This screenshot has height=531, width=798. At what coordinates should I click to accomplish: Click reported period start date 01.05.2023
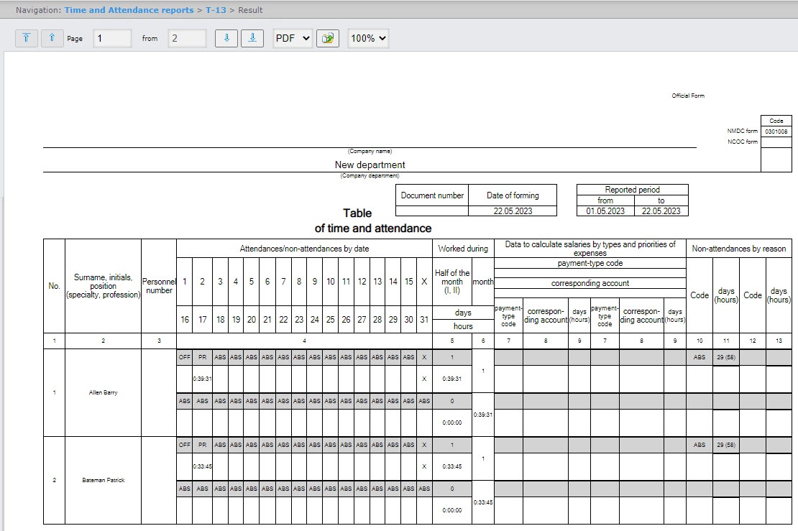(x=605, y=211)
